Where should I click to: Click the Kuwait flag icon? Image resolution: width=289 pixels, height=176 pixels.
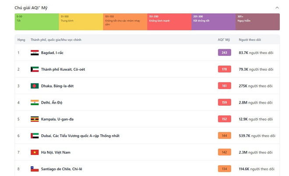pyautogui.click(x=35, y=69)
